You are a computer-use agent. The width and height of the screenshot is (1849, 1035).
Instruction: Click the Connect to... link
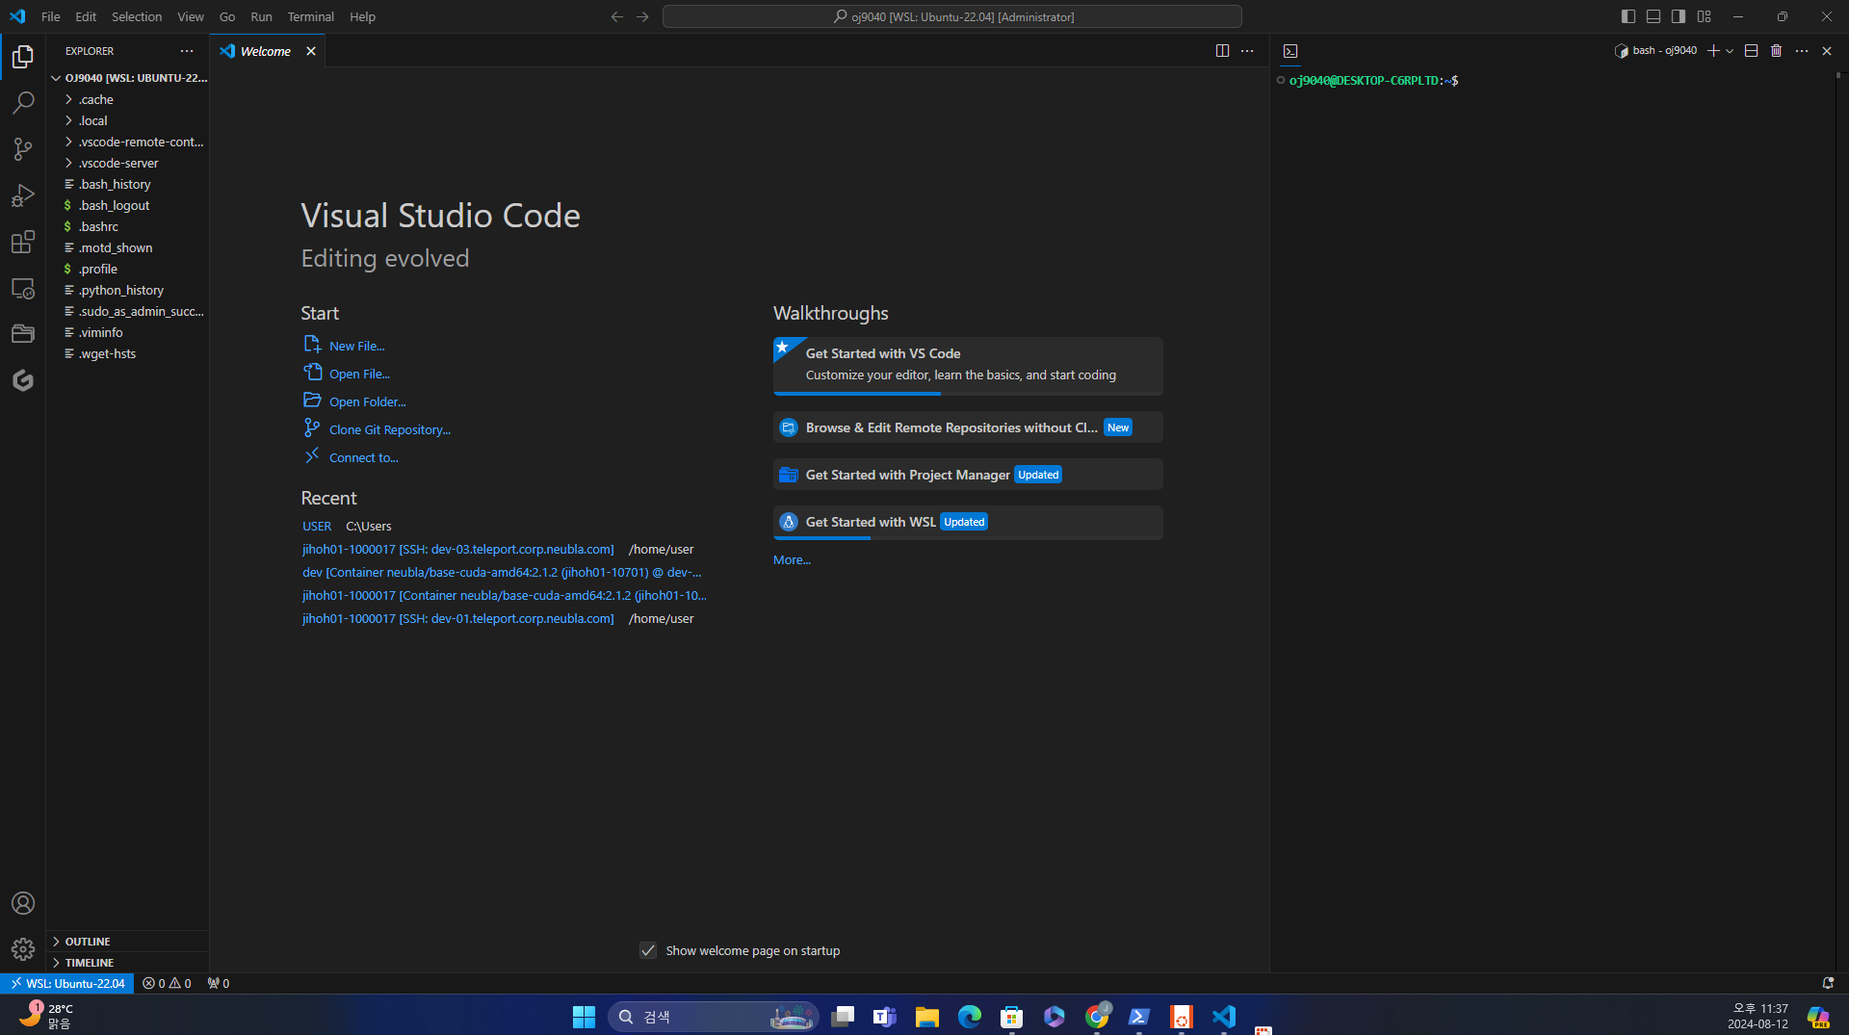(363, 457)
